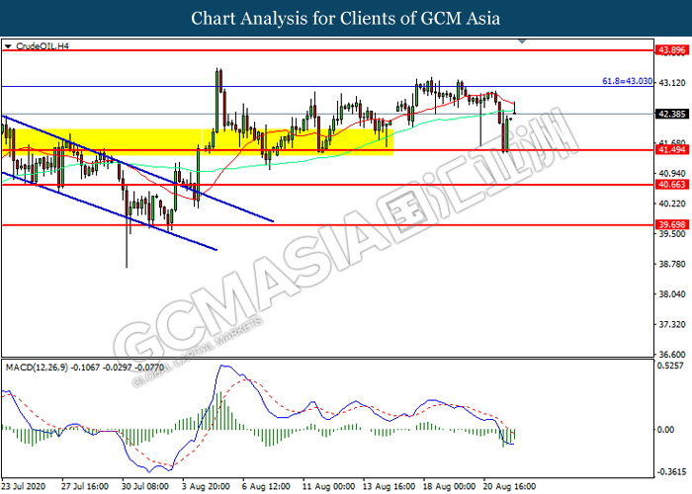
Task: Click the 40.663 support price tag
Action: click(x=671, y=185)
